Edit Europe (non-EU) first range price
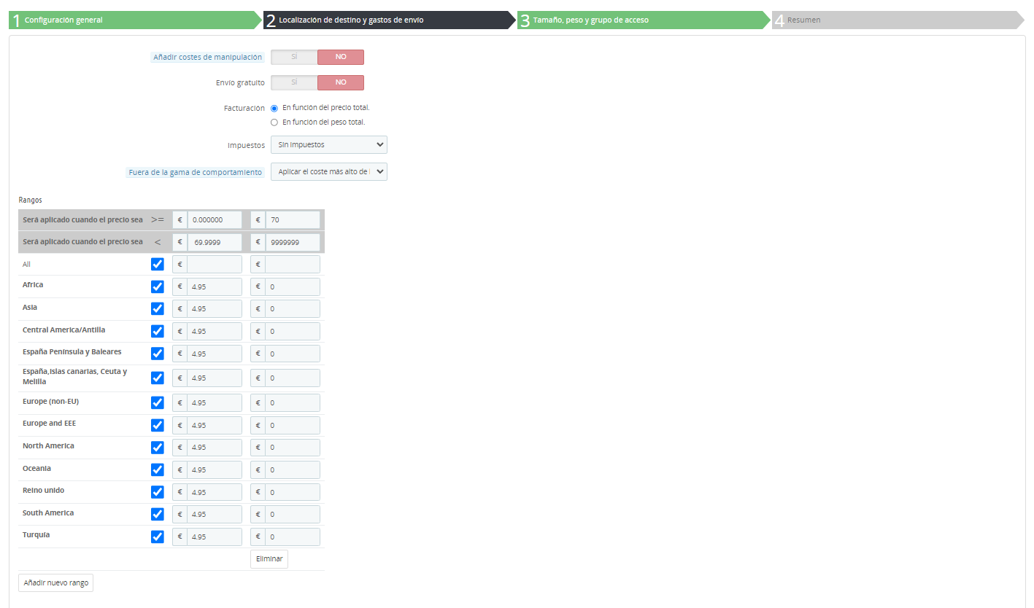Viewport: 1034px width, 608px height. click(215, 402)
